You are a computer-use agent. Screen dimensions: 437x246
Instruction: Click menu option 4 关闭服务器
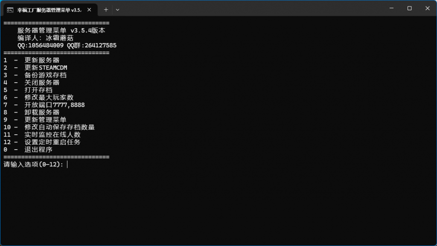pyautogui.click(x=42, y=83)
